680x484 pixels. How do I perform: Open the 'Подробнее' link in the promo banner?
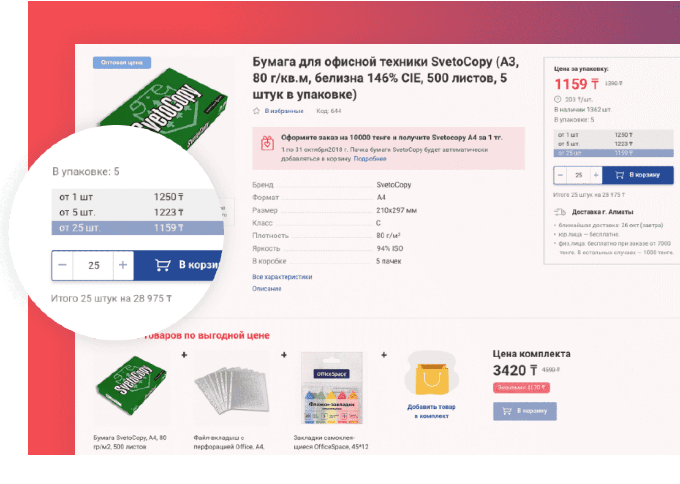coord(370,159)
